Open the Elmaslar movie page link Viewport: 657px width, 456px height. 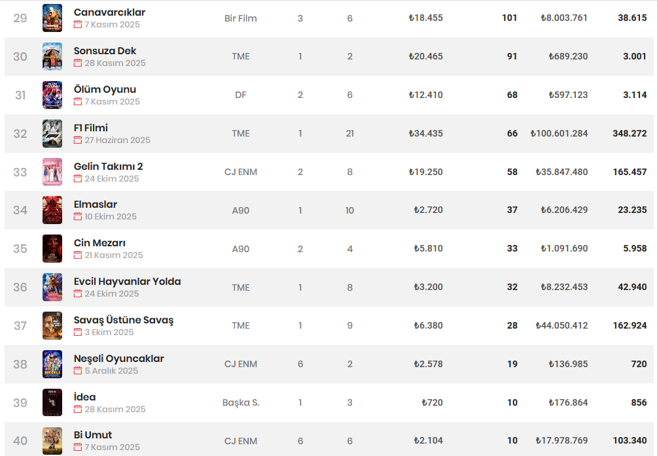[x=96, y=204]
